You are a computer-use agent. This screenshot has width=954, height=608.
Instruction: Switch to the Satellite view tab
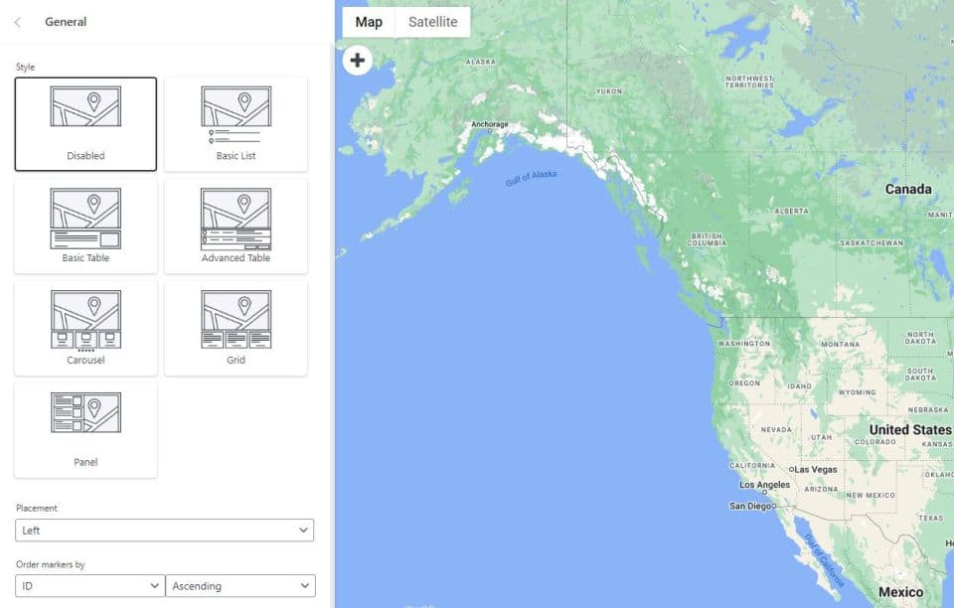(432, 22)
